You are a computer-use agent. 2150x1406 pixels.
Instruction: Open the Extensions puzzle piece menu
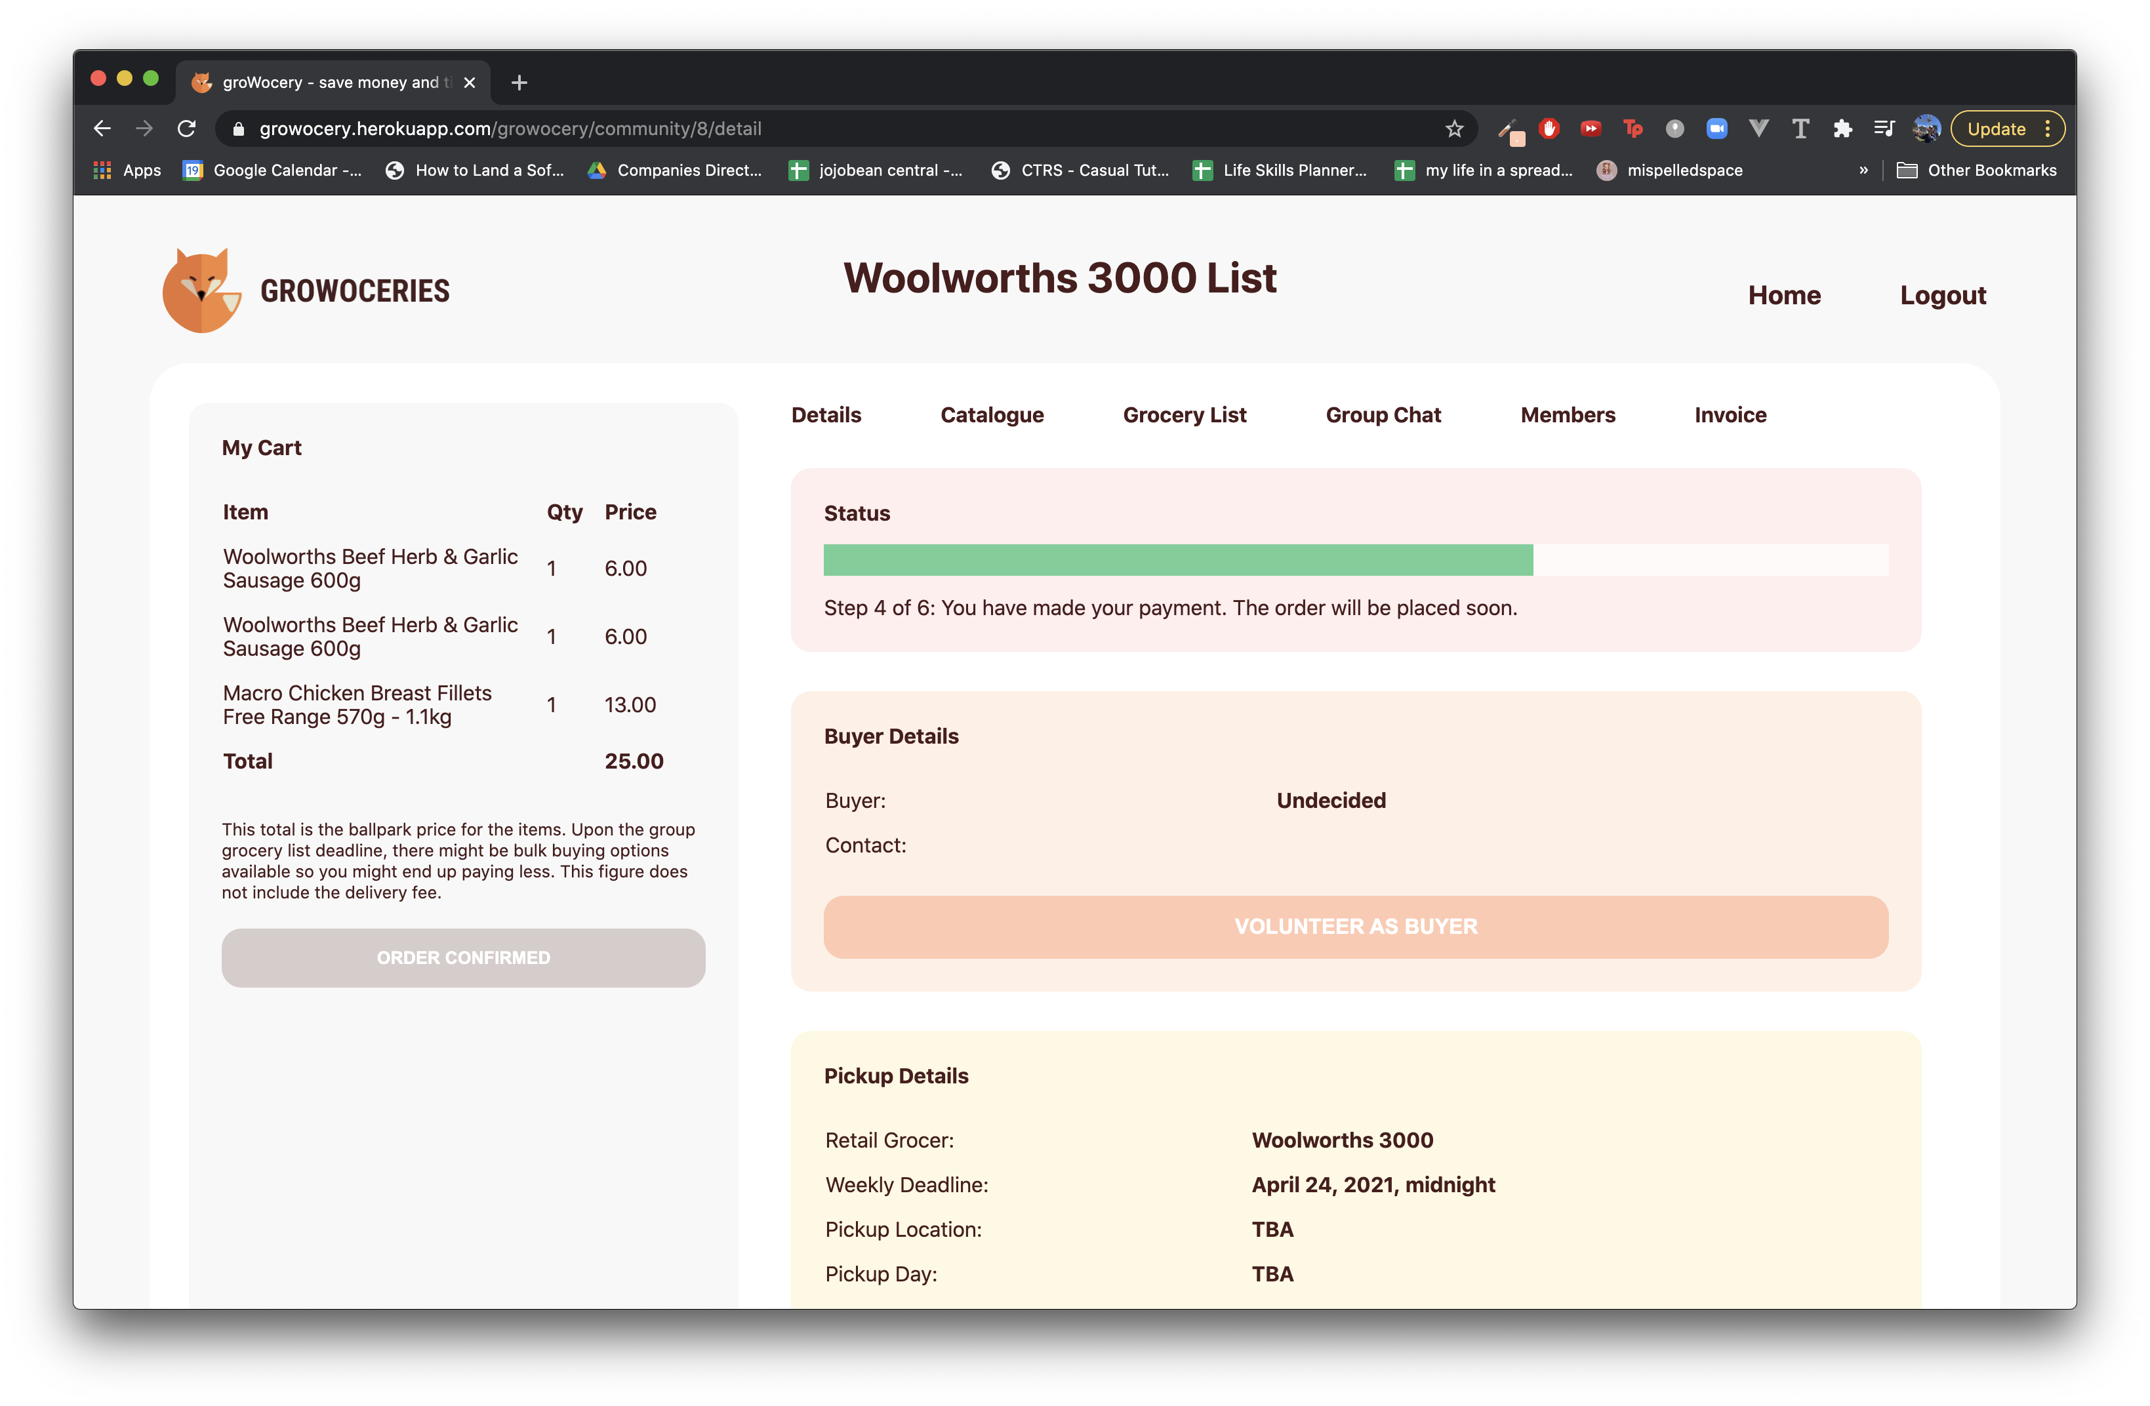[x=1842, y=129]
